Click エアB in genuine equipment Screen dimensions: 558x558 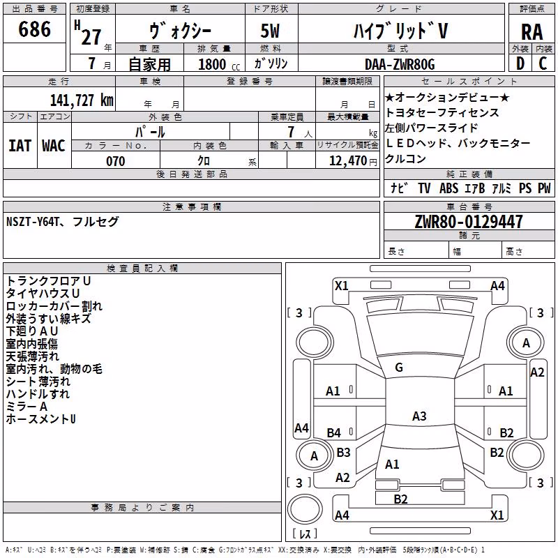(x=475, y=188)
